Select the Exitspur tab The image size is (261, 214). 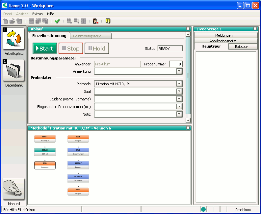tap(241, 47)
